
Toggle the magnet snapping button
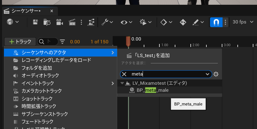coord(216,22)
